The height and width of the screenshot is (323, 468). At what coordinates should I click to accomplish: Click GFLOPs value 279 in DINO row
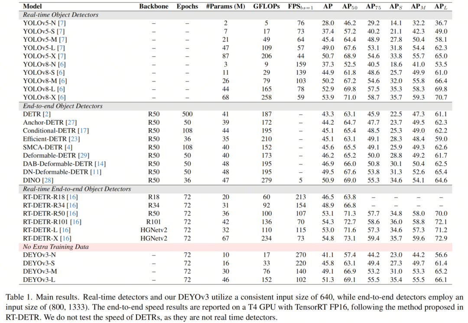pos(266,181)
